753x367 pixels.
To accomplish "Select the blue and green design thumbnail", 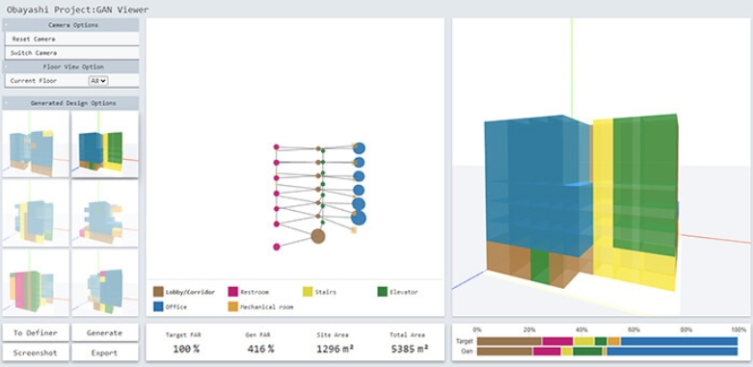I will click(x=105, y=144).
